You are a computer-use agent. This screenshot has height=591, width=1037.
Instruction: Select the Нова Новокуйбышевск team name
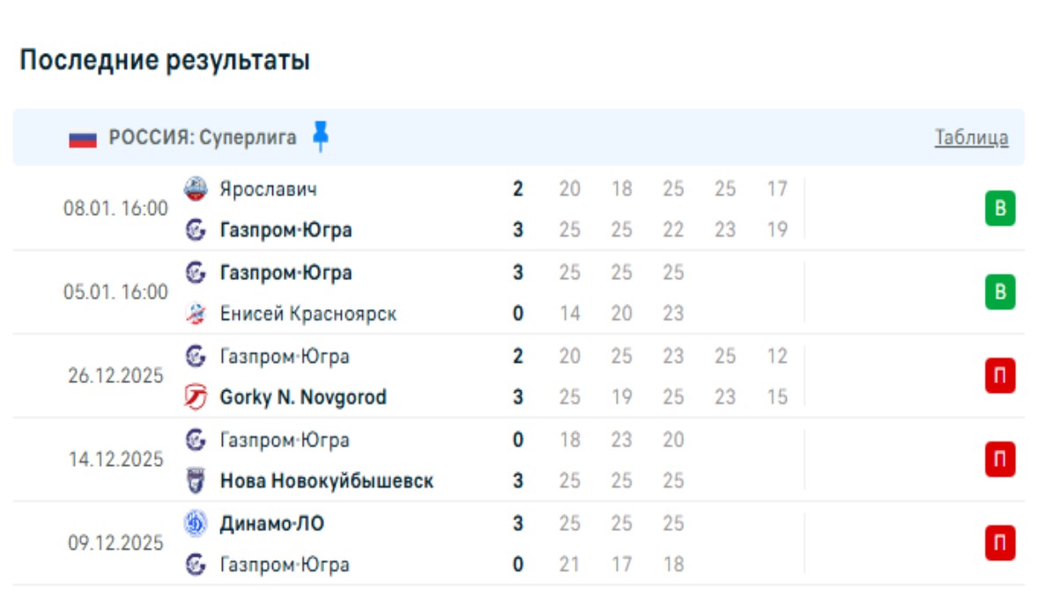click(326, 481)
